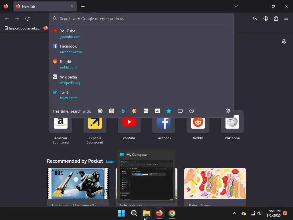The width and height of the screenshot is (293, 220).
Task: Open the volume speaker tray icon
Action: 259,213
